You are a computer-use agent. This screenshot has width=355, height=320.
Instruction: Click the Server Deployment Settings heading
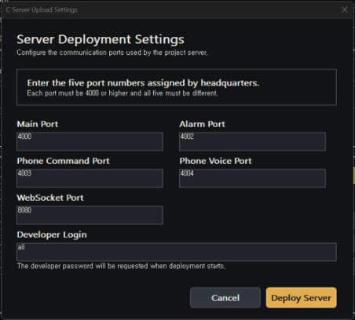[101, 40]
